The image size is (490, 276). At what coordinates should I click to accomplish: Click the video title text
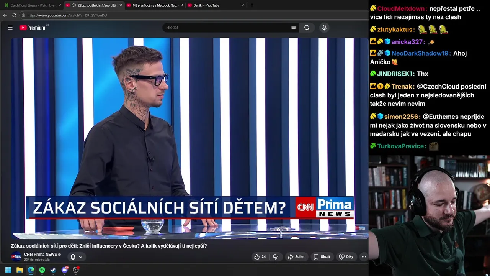pyautogui.click(x=109, y=246)
